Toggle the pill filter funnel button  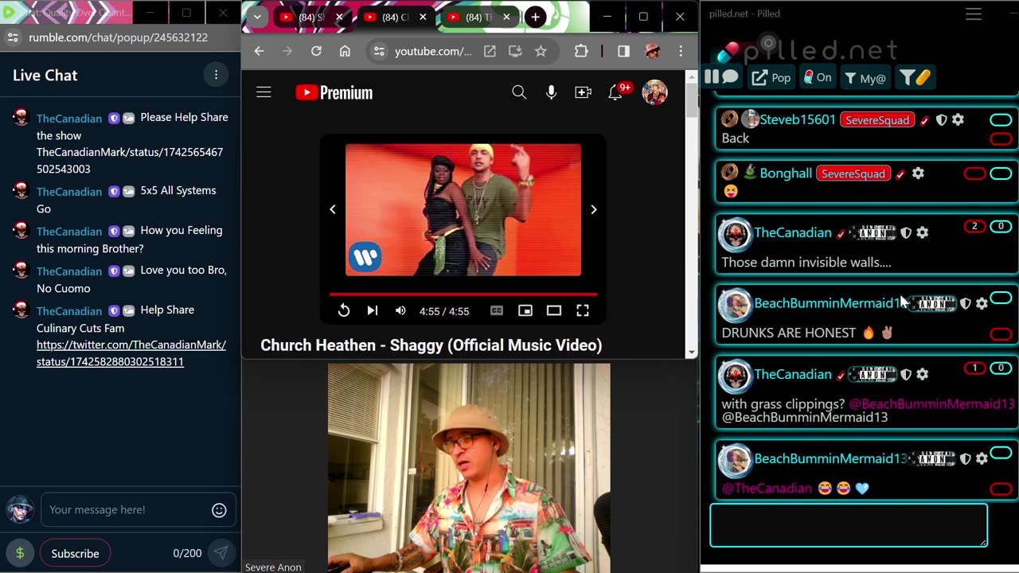point(915,77)
